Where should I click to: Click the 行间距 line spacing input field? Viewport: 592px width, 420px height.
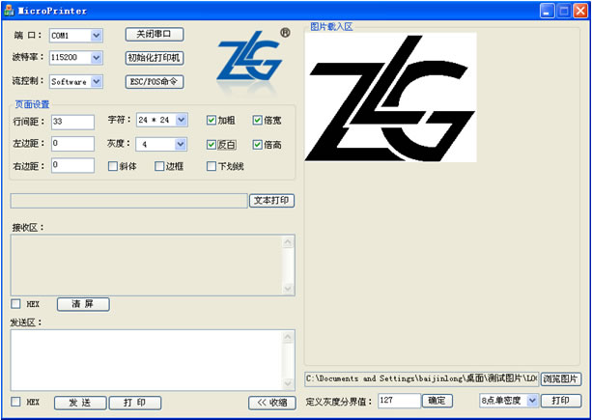[x=72, y=122]
